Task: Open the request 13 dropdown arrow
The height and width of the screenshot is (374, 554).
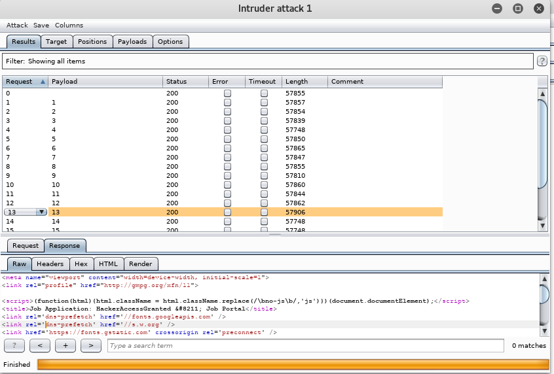Action: 41,212
